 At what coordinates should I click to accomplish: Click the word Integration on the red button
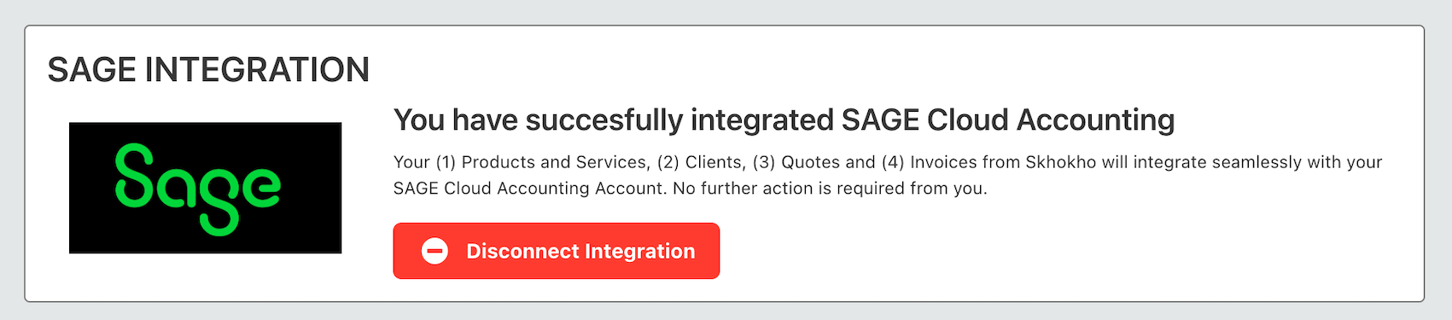pyautogui.click(x=640, y=251)
